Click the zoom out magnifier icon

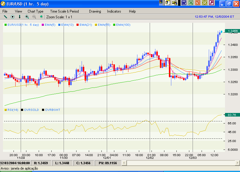click(34, 17)
